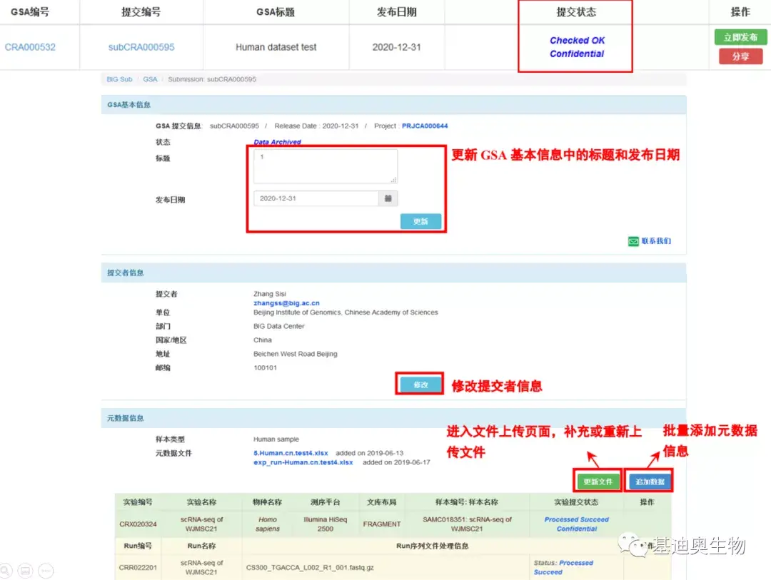Click the middle circular icon in the bottom-left corner

click(26, 571)
